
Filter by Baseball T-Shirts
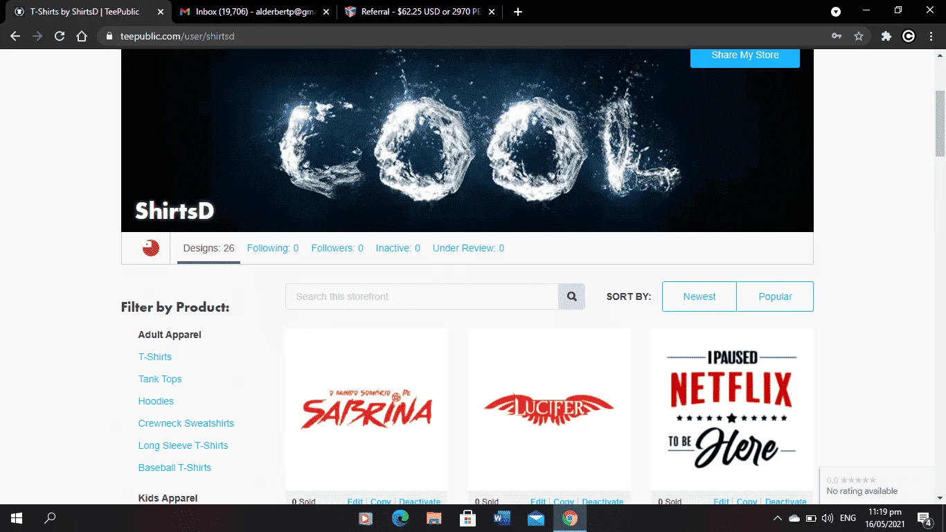point(175,468)
